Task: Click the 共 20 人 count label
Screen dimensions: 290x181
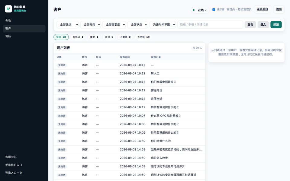Action: click(197, 48)
